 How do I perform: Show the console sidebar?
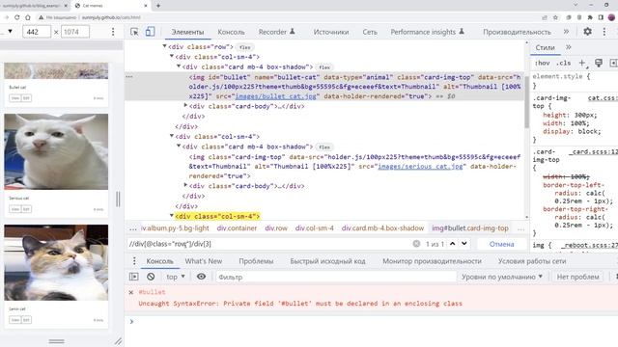click(134, 277)
